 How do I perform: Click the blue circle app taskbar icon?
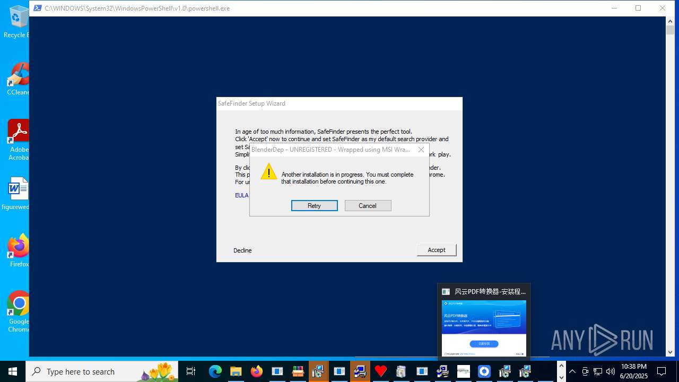[x=484, y=371]
